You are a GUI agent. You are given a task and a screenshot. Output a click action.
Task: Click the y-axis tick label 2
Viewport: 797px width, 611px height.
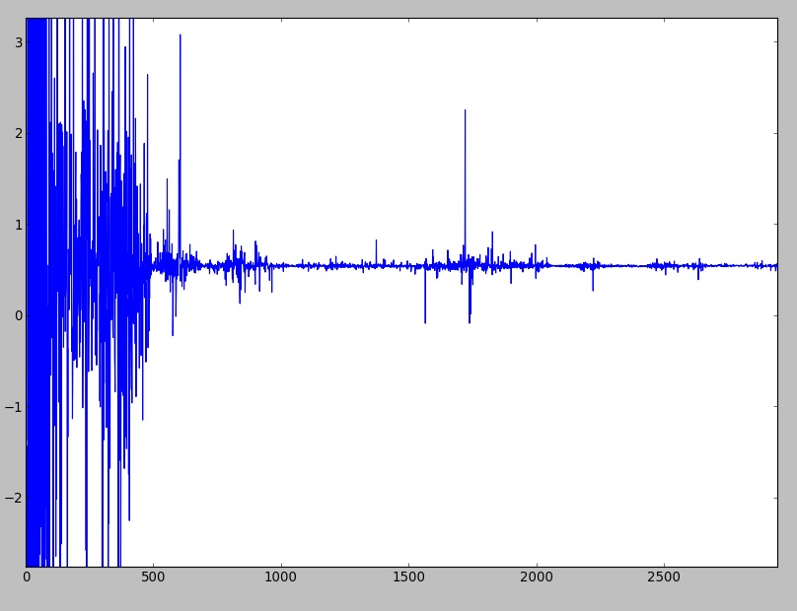(x=19, y=134)
